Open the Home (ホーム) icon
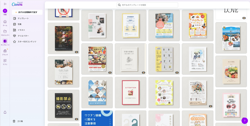Image resolution: width=250 pixels, height=126 pixels. (5, 22)
